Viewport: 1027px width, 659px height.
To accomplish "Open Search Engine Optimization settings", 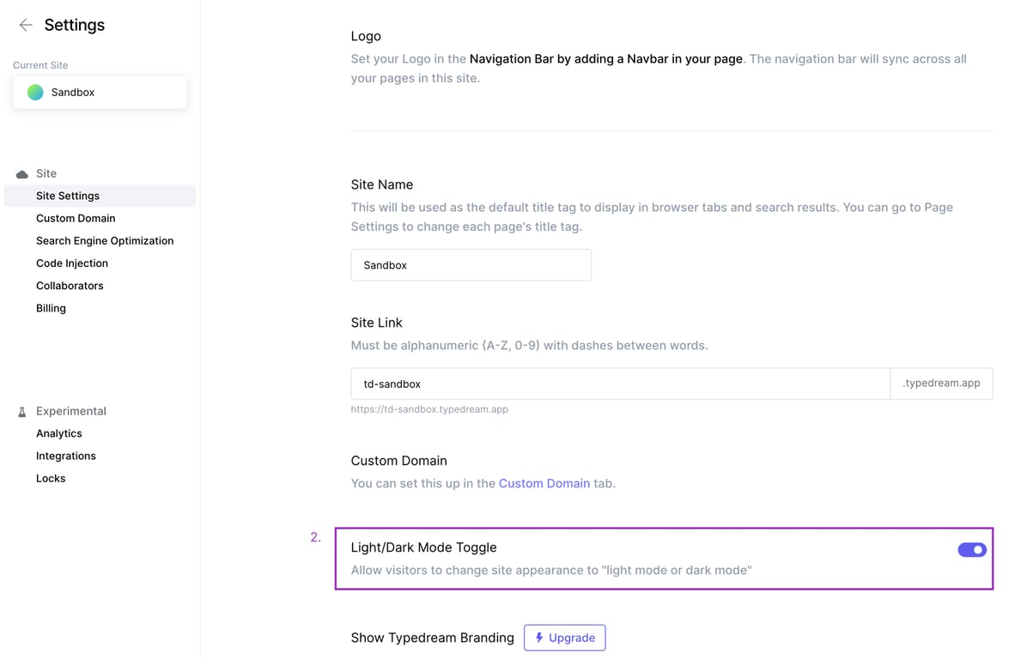I will coord(105,241).
